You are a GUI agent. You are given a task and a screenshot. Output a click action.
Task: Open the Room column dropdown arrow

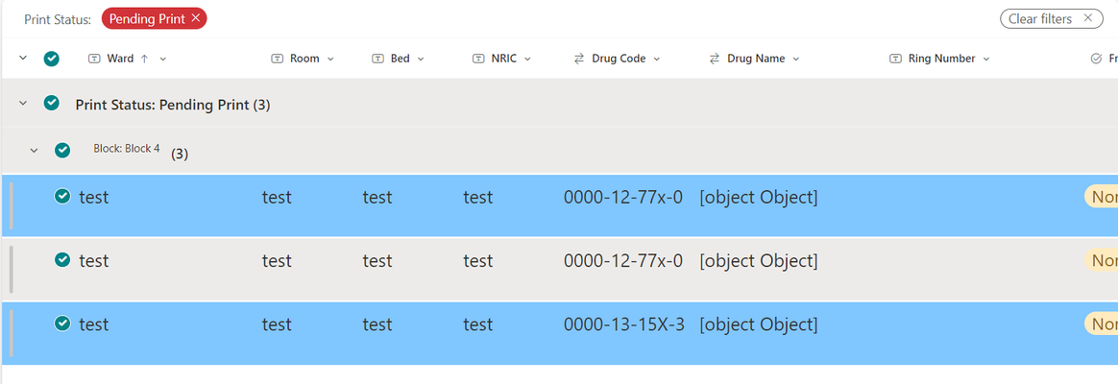pyautogui.click(x=330, y=60)
